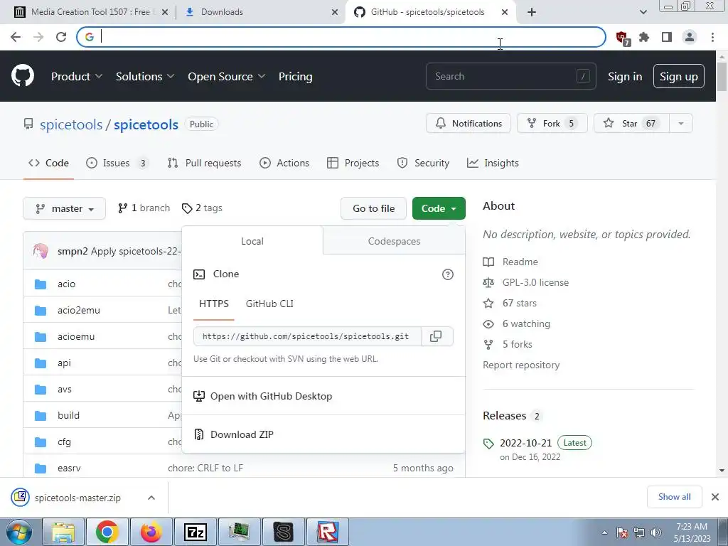Open the Clone help question-mark icon
The image size is (728, 546).
click(448, 274)
